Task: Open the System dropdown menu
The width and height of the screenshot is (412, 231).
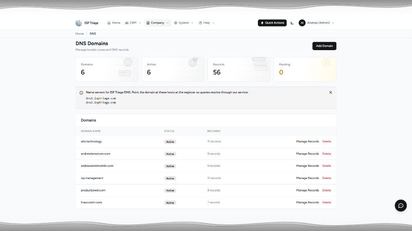Action: pos(183,23)
